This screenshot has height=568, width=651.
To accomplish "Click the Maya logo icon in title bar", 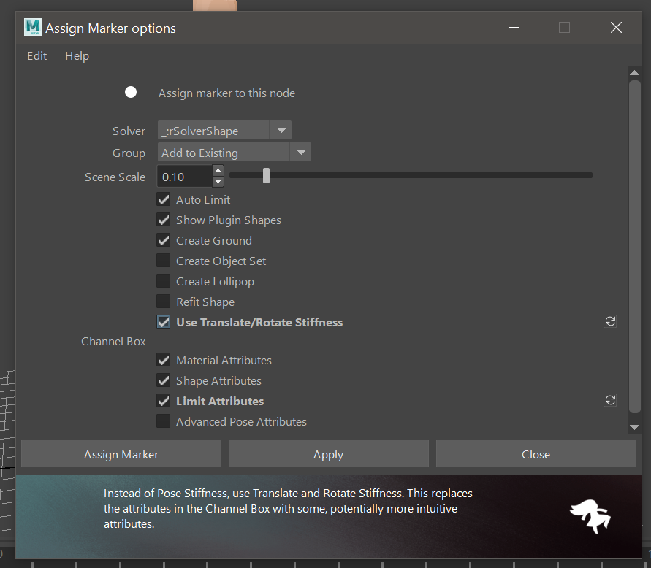I will click(x=32, y=28).
